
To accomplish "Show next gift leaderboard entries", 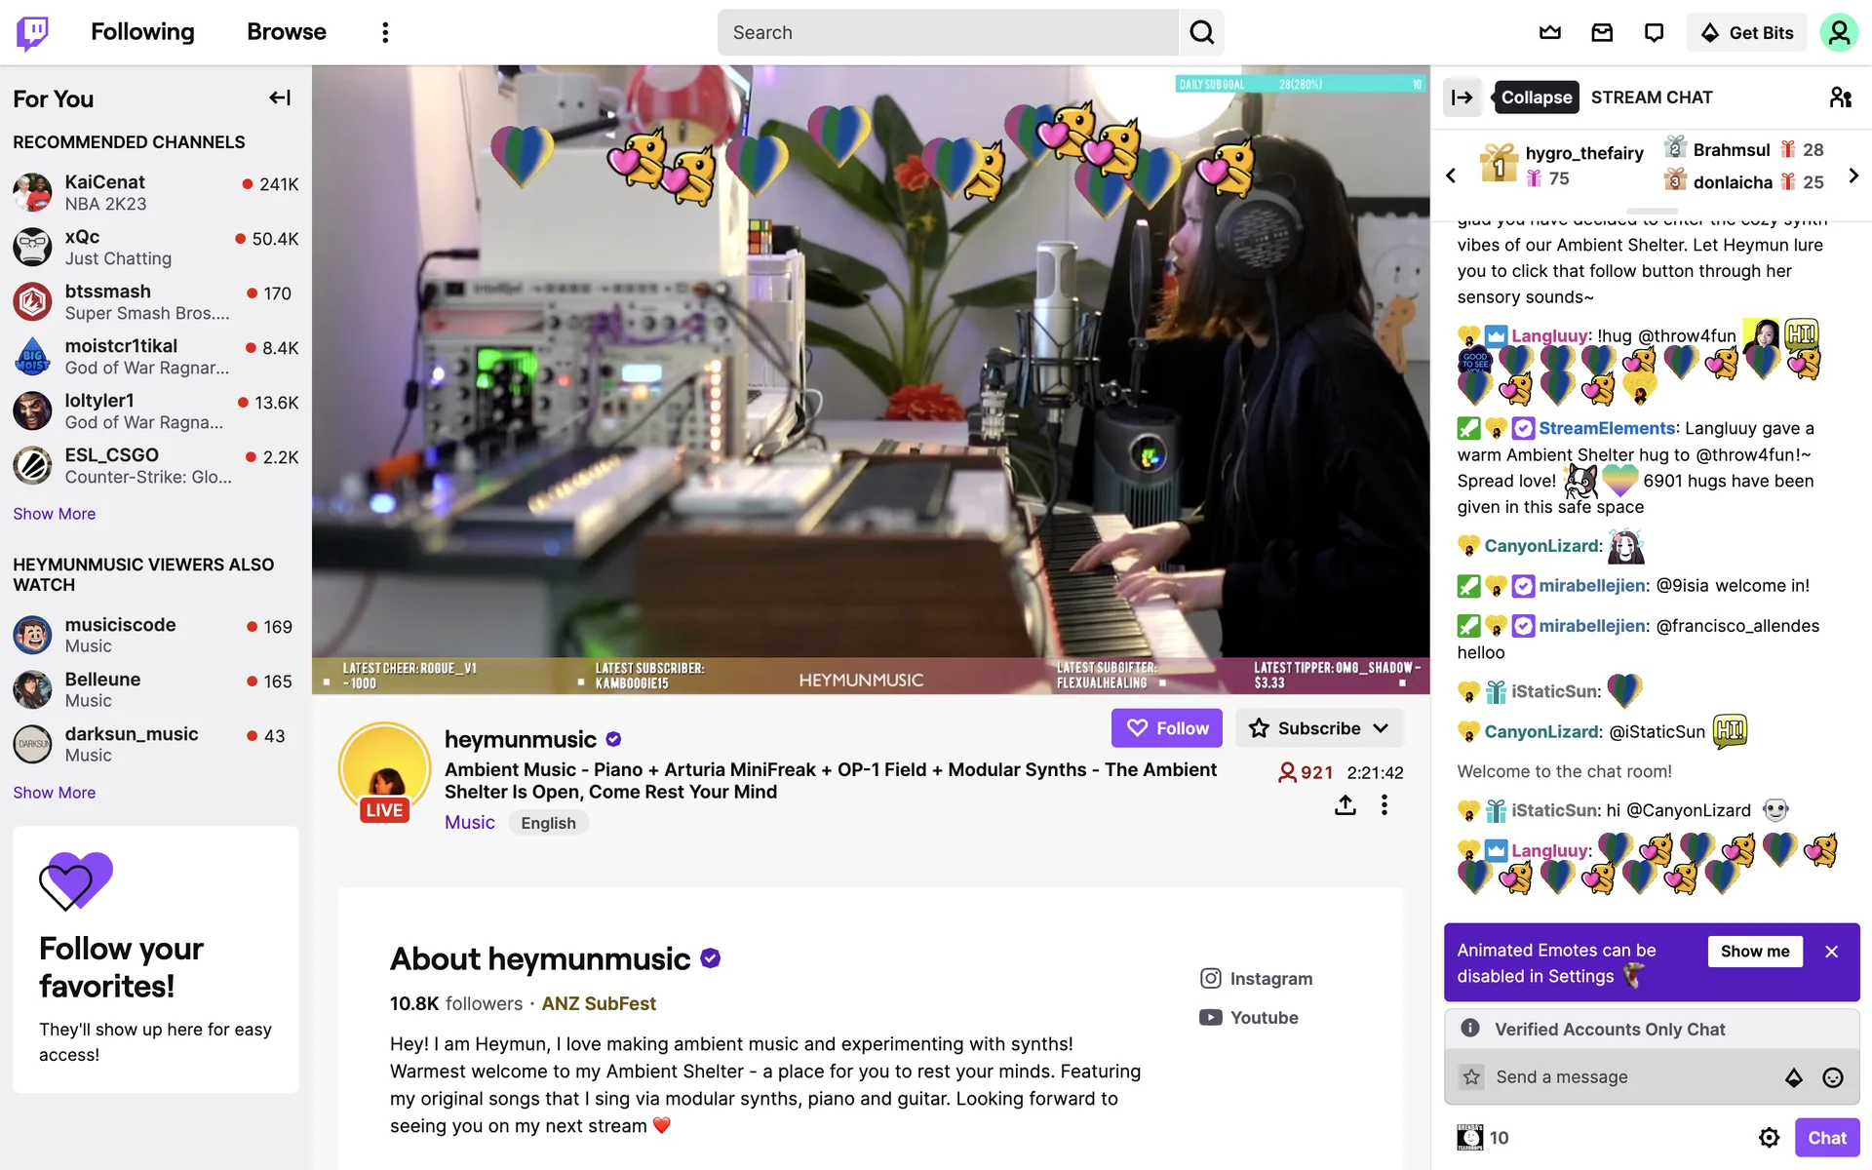I will click(x=1853, y=175).
